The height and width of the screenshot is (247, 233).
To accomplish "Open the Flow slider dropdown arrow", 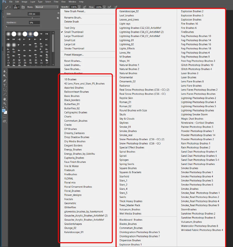I will point(104,7).
